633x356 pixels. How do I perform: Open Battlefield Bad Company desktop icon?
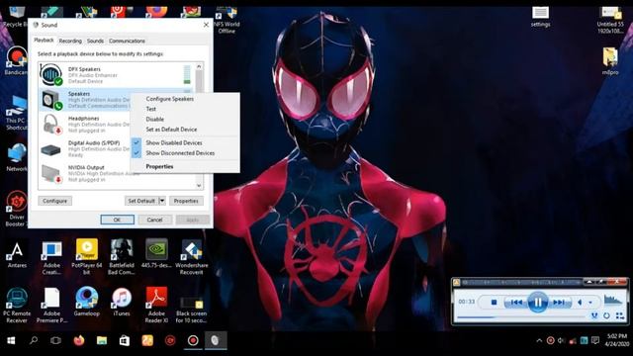(x=122, y=258)
